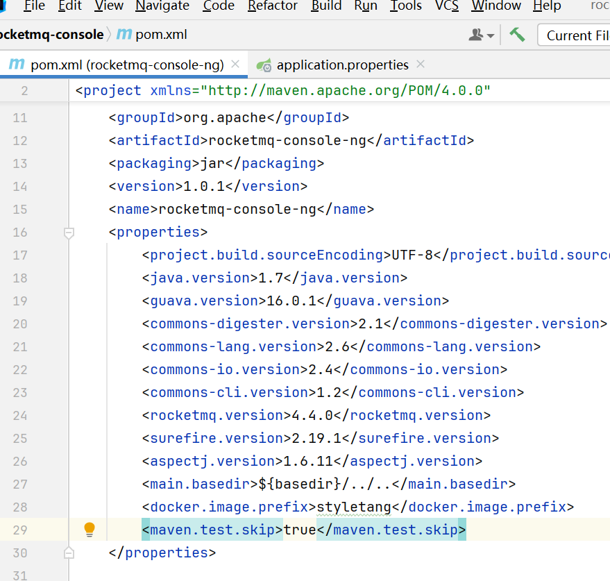Open the Help menu
610x581 pixels.
547,6
